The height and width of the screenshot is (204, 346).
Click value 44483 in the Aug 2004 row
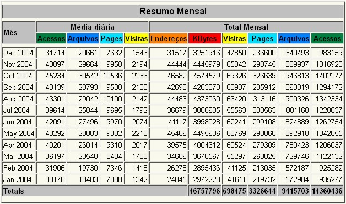pyautogui.click(x=177, y=99)
